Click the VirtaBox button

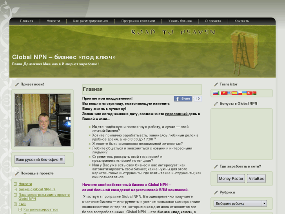(x=256, y=179)
